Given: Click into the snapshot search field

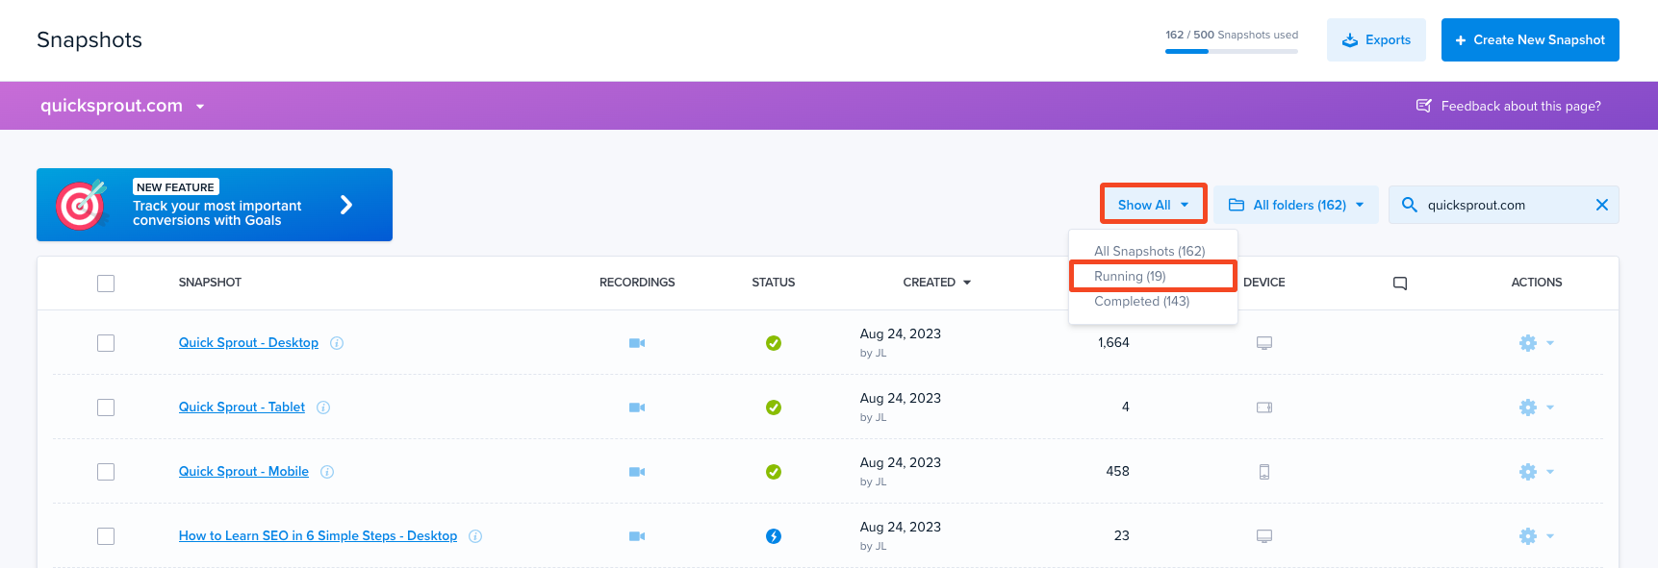Looking at the screenshot, I should [x=1504, y=205].
